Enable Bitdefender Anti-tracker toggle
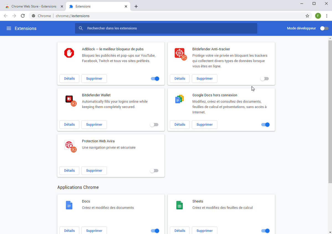332x234 pixels. [264, 78]
